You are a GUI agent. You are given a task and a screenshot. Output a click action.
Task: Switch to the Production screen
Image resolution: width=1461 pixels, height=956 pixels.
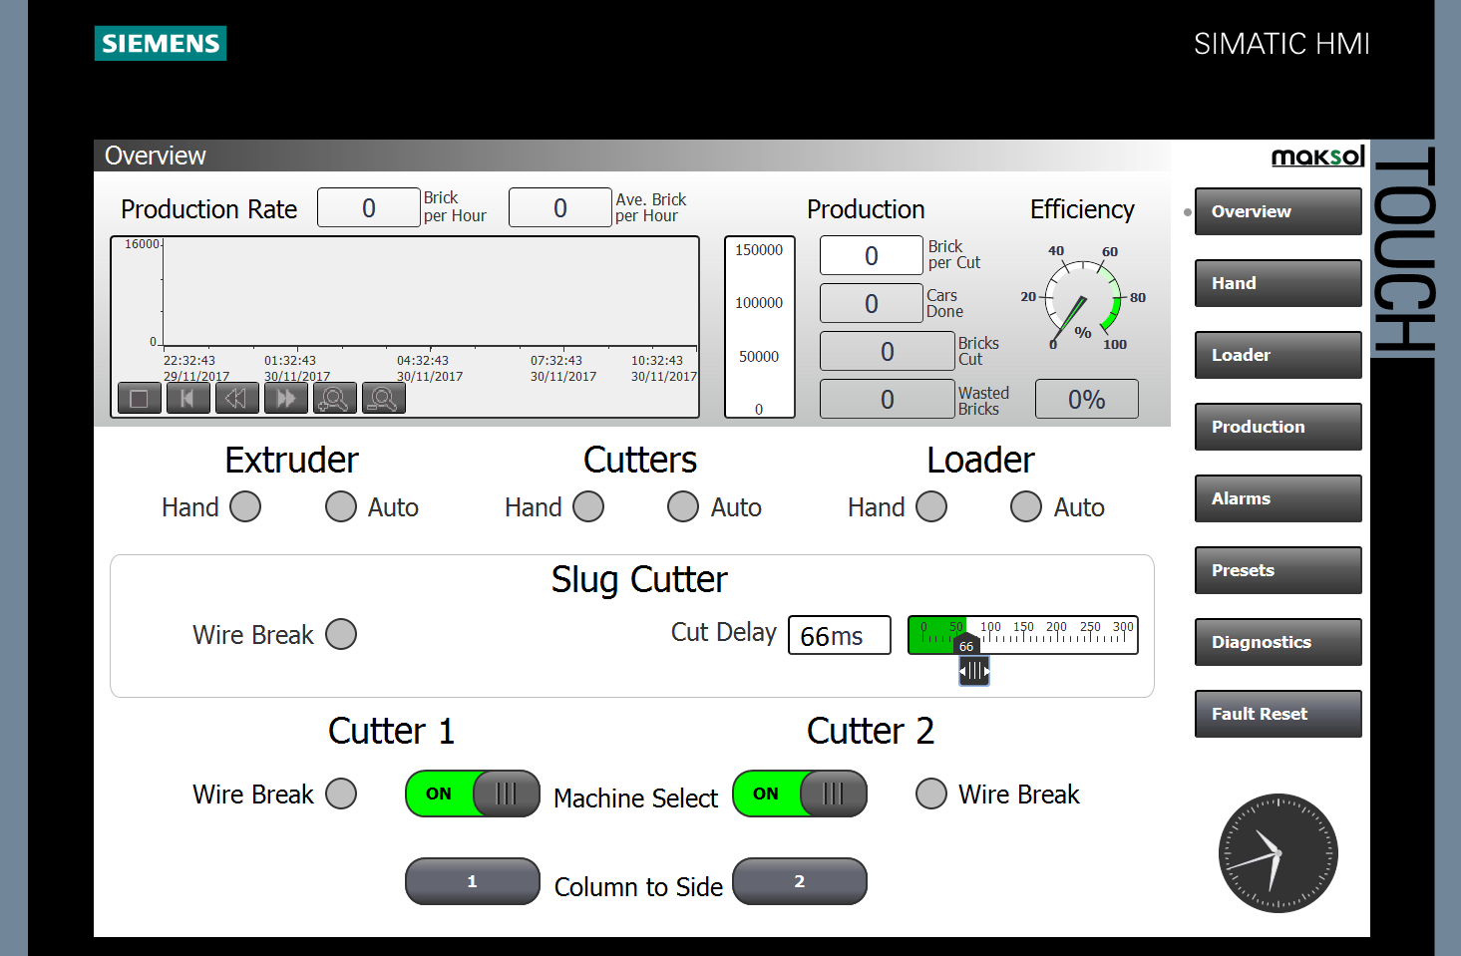click(1278, 427)
